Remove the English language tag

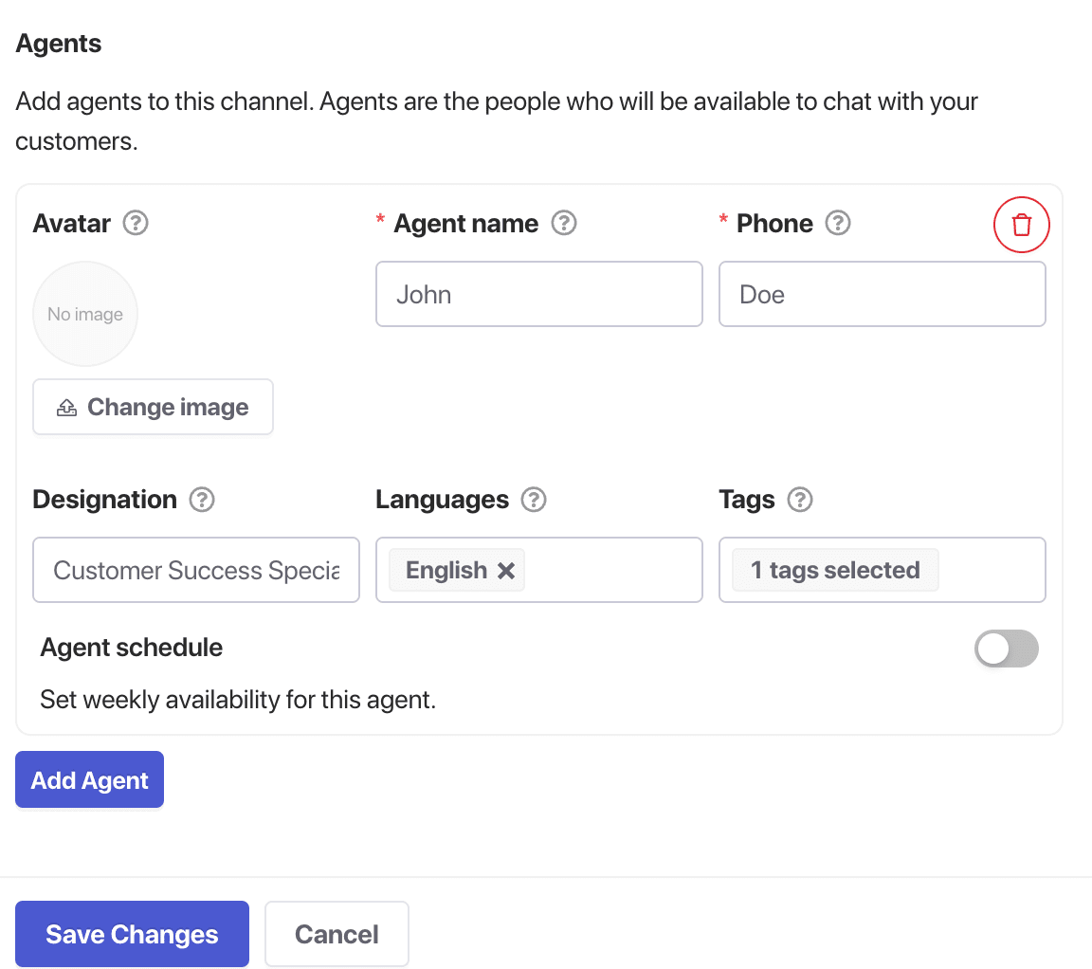point(506,571)
